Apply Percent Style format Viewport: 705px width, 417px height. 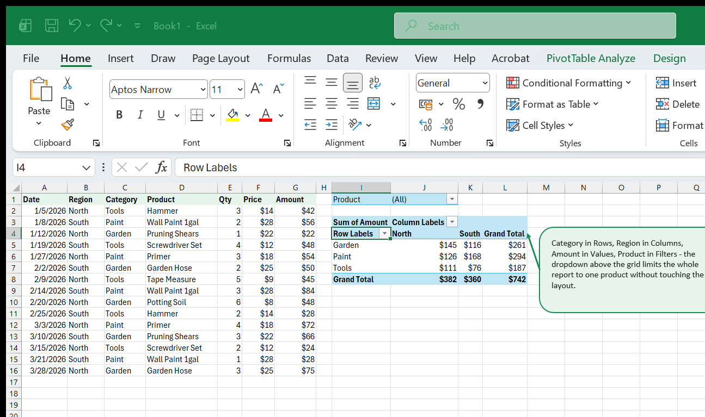pyautogui.click(x=459, y=104)
